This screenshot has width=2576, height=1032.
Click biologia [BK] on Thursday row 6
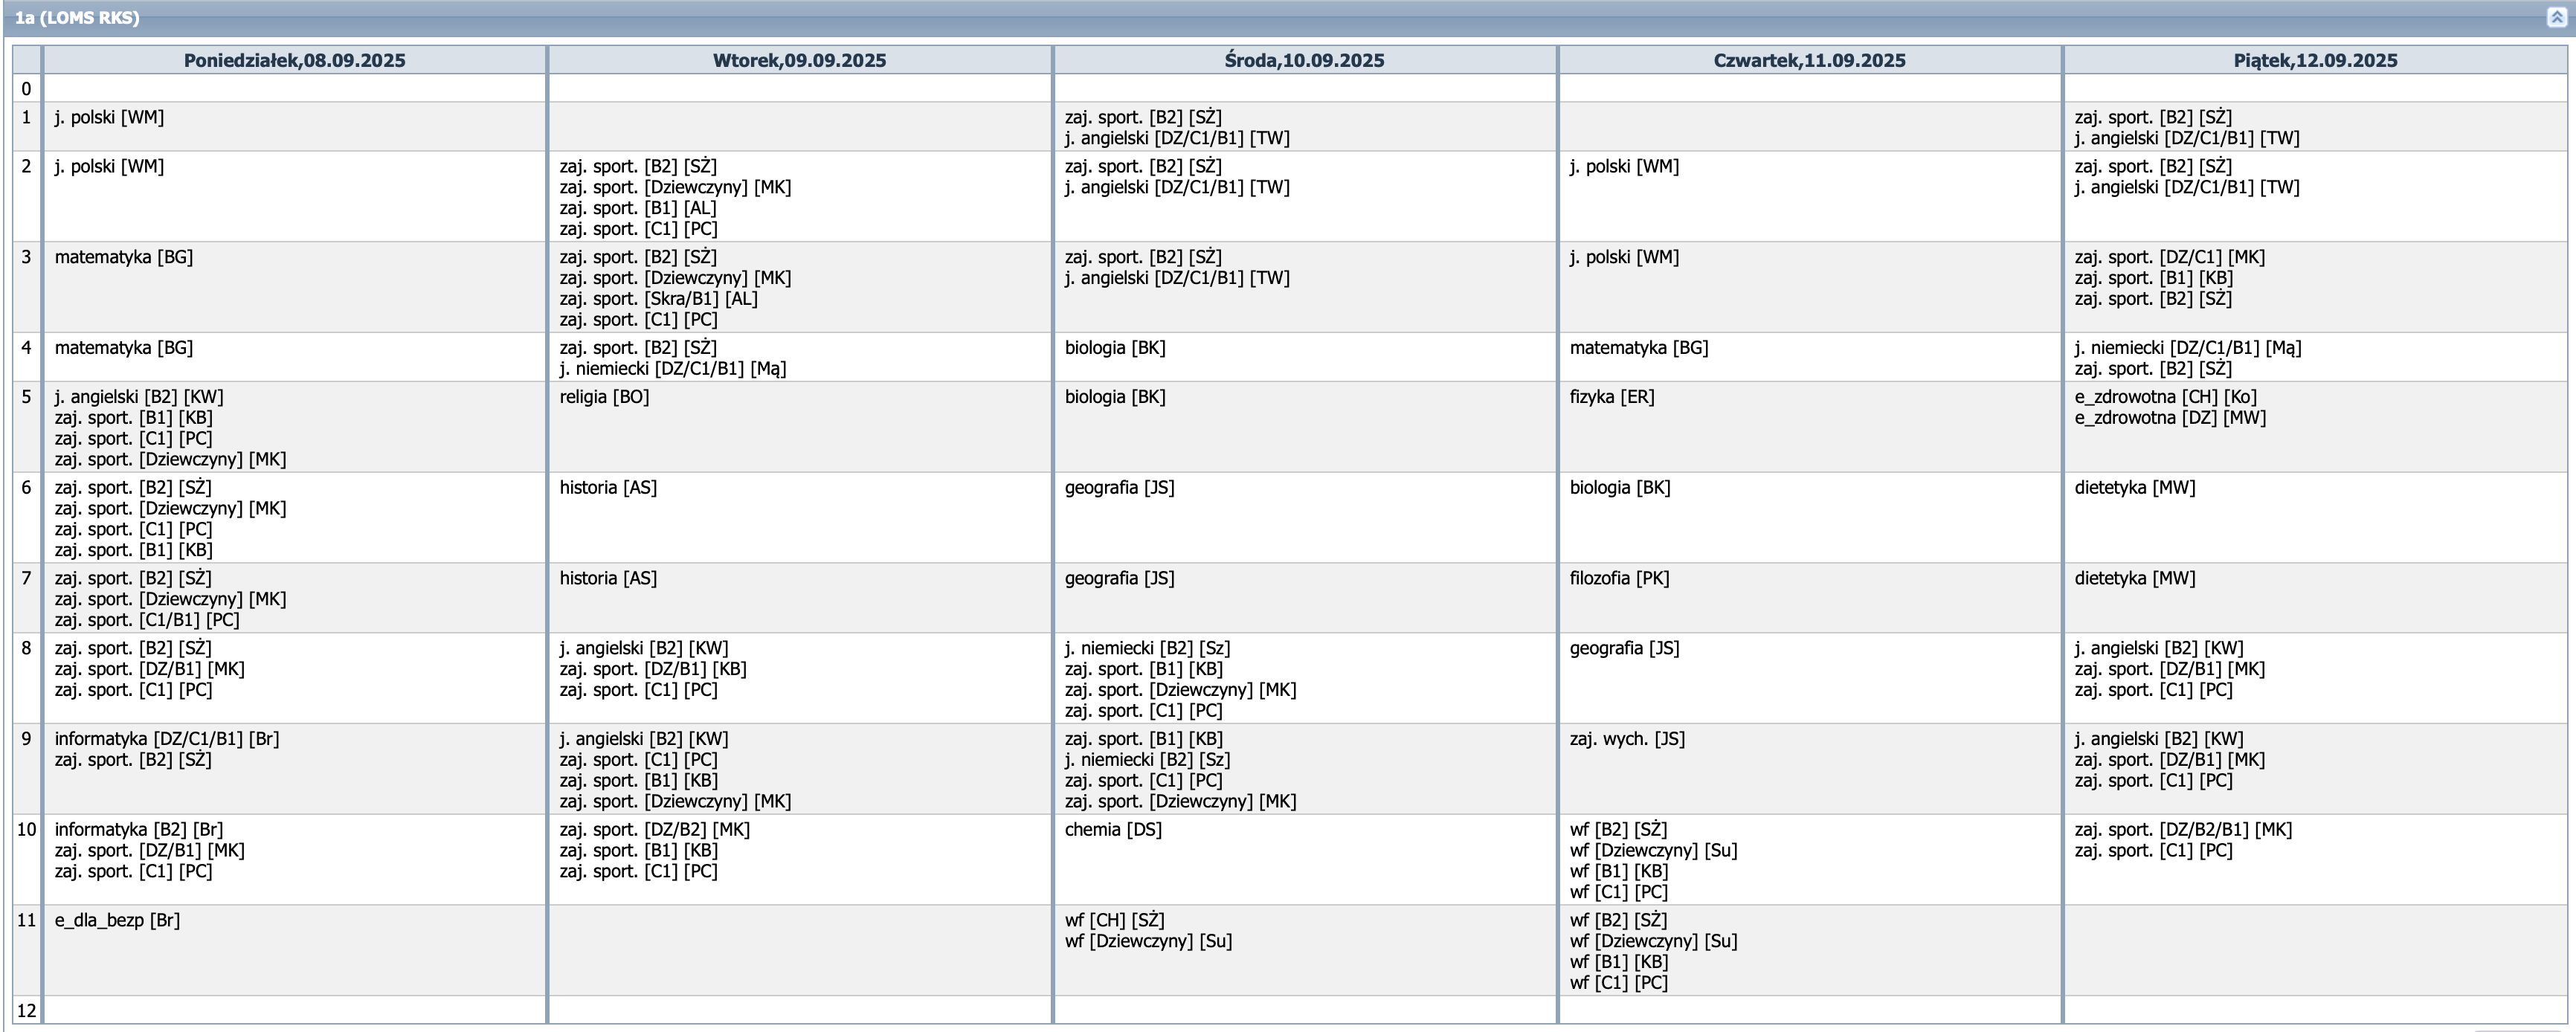(x=1620, y=488)
